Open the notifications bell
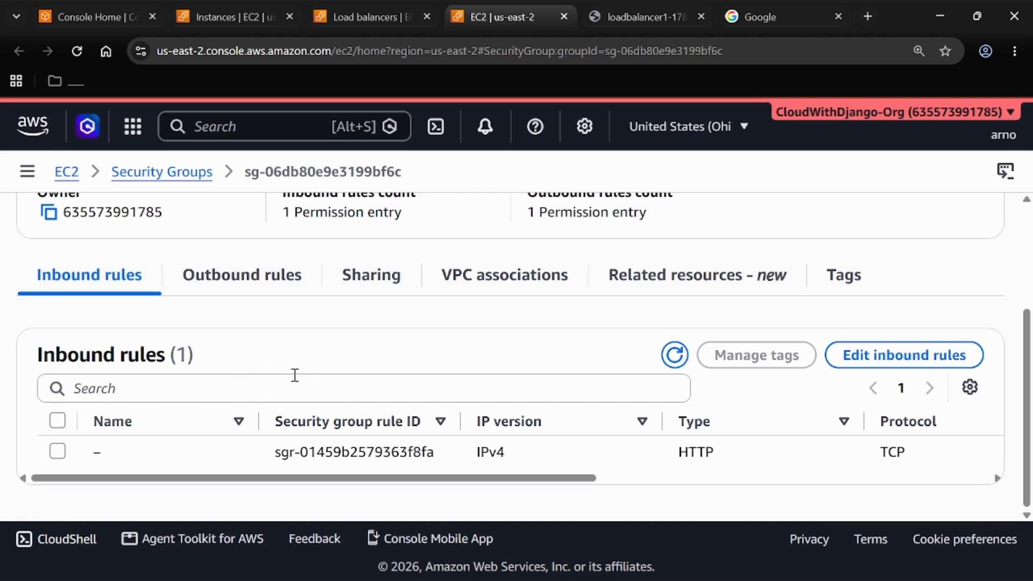This screenshot has height=581, width=1033. (x=485, y=126)
